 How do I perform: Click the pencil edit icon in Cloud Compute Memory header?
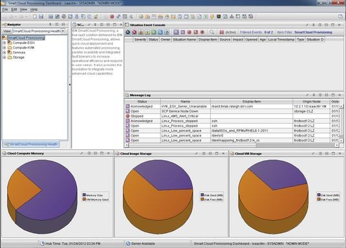(x=81, y=153)
